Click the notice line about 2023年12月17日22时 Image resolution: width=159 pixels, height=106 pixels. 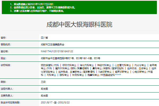click(x=32, y=4)
